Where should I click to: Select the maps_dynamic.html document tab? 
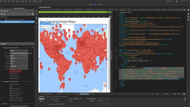(44, 7)
